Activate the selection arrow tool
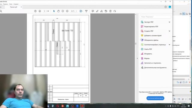 [x=54, y=11]
